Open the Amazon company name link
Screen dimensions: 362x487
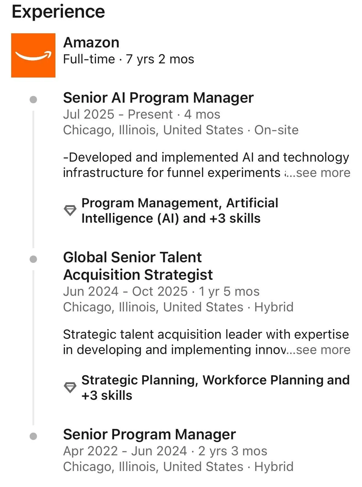[91, 43]
